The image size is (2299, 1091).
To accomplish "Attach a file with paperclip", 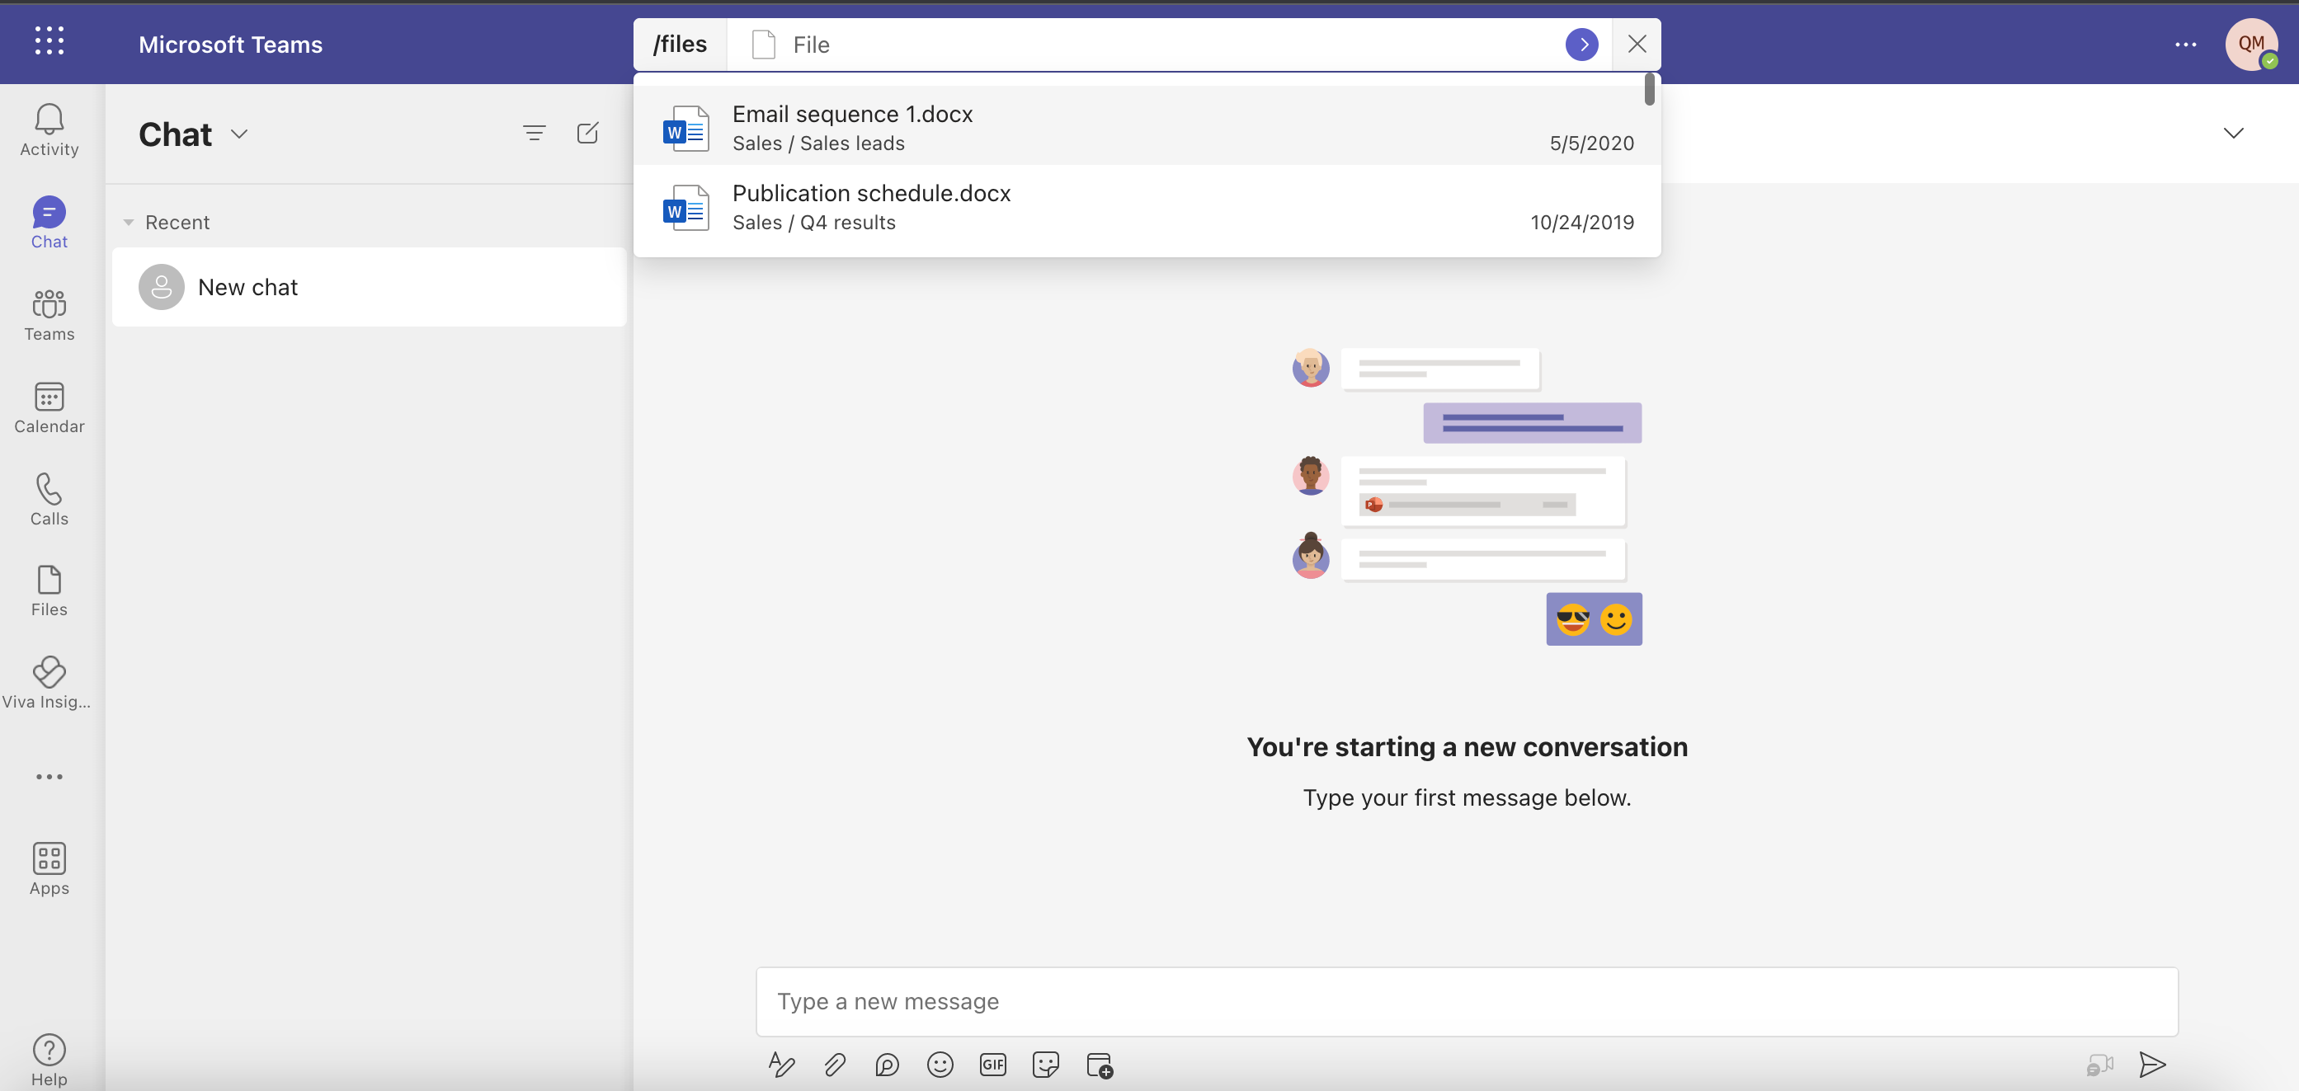I will tap(835, 1065).
